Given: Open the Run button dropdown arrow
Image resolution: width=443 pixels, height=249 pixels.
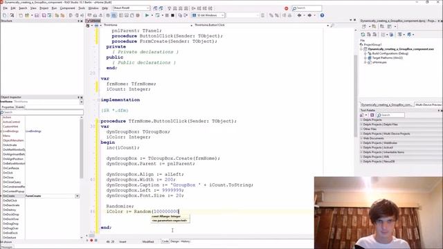Looking at the screenshot, I should tap(152, 15).
